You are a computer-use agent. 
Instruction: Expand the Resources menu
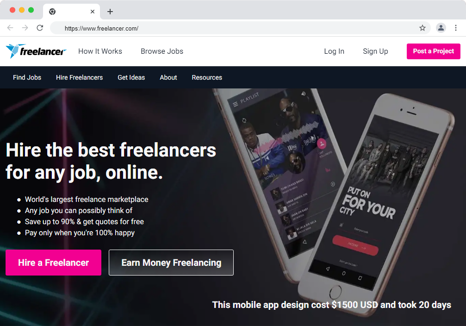(x=207, y=77)
